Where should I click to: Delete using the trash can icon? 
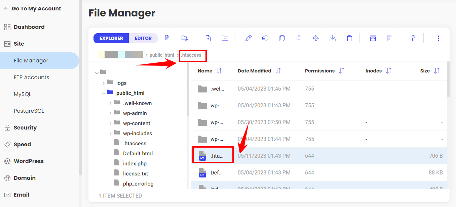point(349,38)
